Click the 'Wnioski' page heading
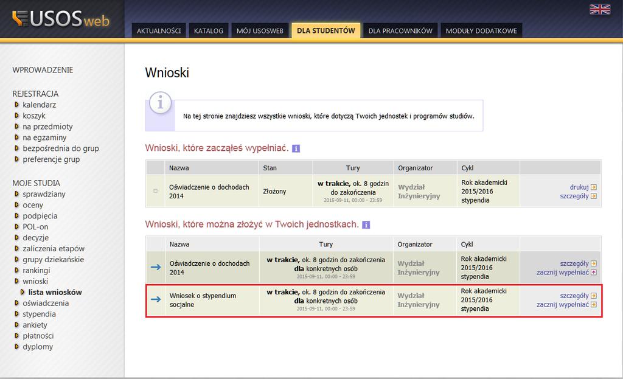The width and height of the screenshot is (623, 379). click(167, 73)
